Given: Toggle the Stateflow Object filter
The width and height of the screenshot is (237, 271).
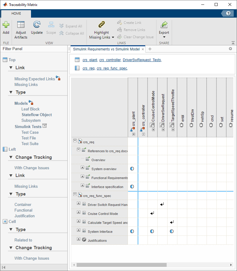Looking at the screenshot, I should (37, 115).
